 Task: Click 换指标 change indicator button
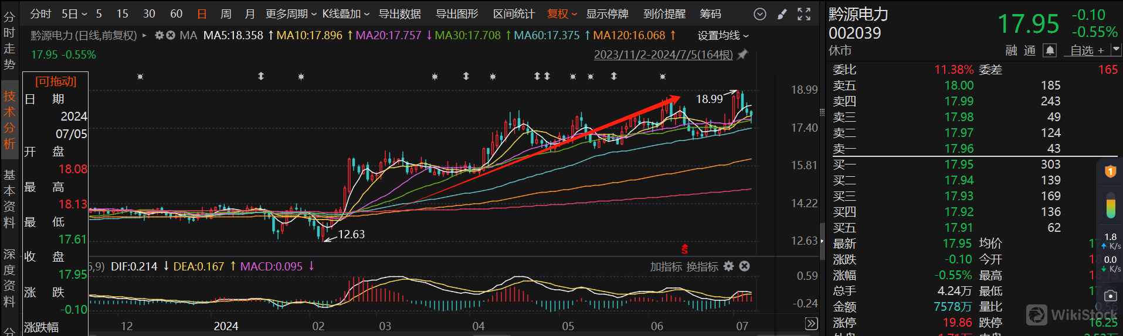[702, 267]
